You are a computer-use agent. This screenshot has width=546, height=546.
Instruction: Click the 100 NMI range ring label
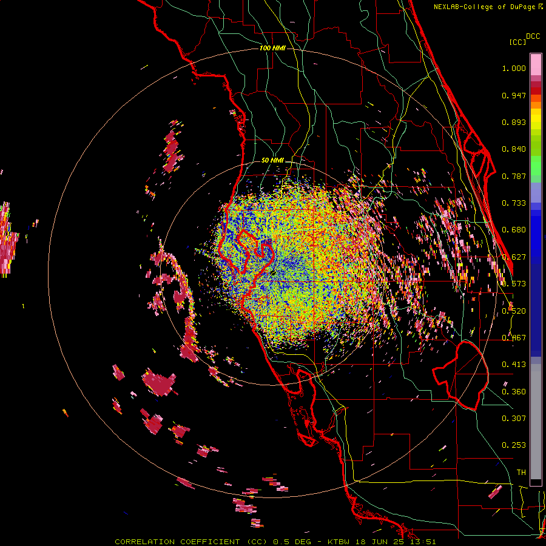(272, 48)
